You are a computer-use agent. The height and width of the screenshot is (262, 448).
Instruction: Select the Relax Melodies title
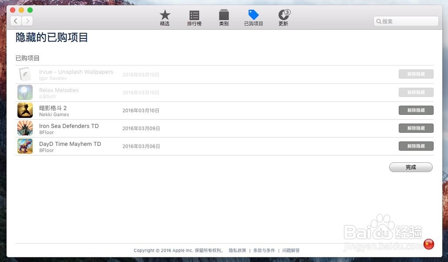pos(59,90)
